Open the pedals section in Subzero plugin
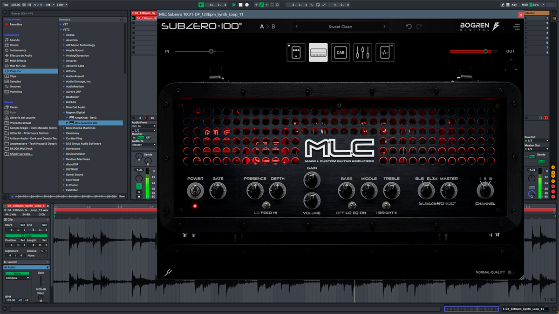Image resolution: width=559 pixels, height=314 pixels. pos(296,53)
